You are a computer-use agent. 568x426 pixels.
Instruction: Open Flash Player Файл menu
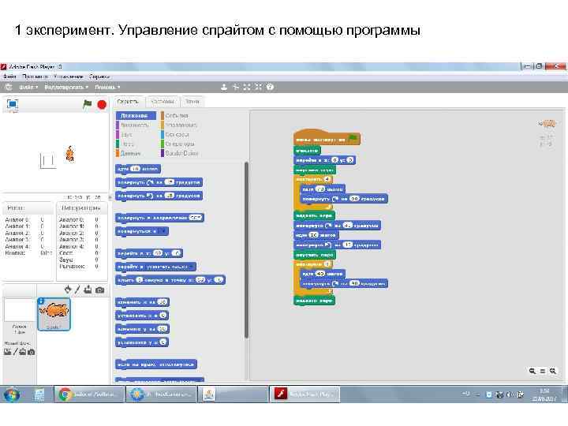click(9, 77)
